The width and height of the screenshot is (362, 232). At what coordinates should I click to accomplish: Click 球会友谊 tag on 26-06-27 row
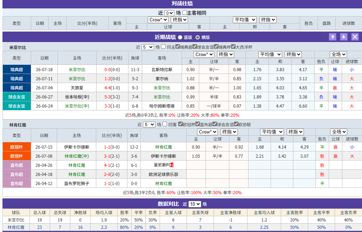click(x=16, y=97)
